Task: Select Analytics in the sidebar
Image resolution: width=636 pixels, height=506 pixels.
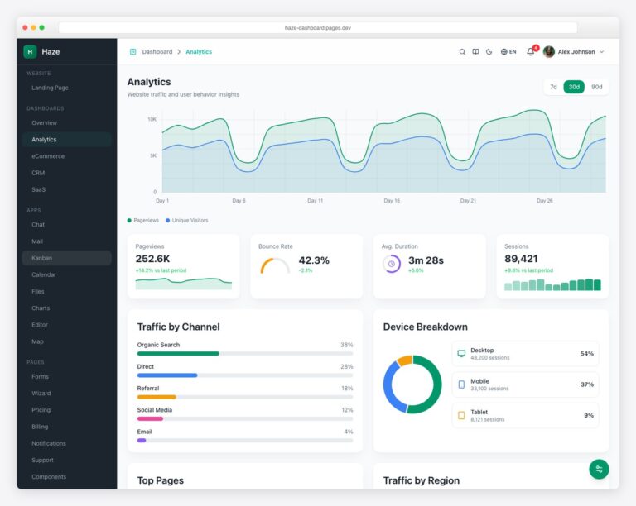Action: coord(66,140)
